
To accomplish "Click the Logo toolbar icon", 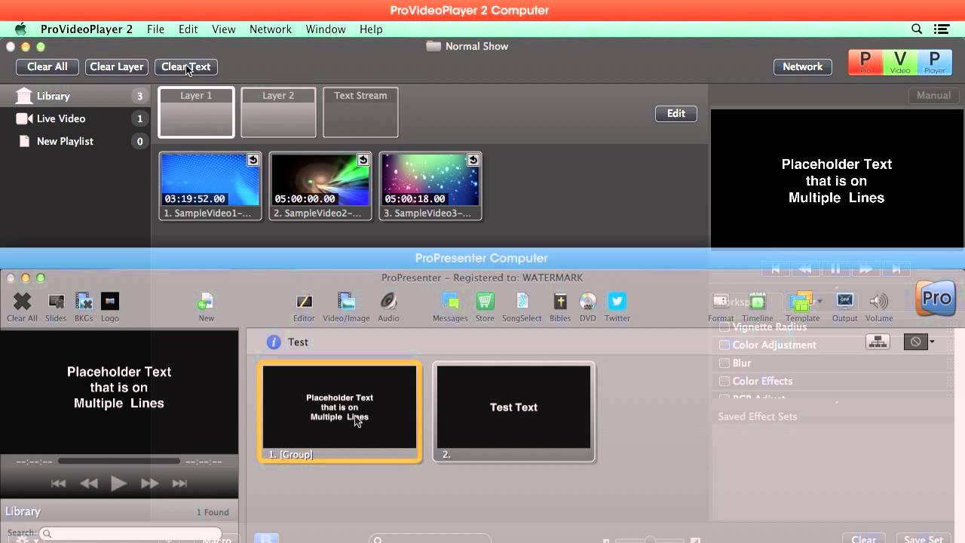I will [109, 302].
